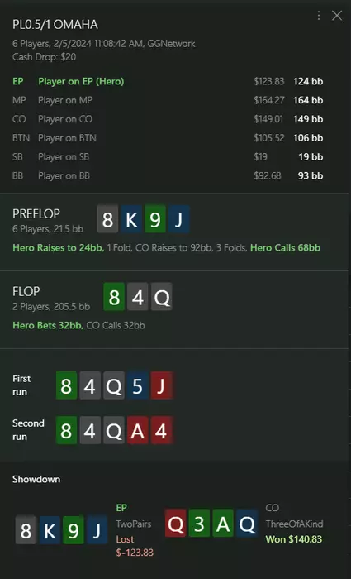
Task: Click CO's green 3 showdown card
Action: (199, 524)
